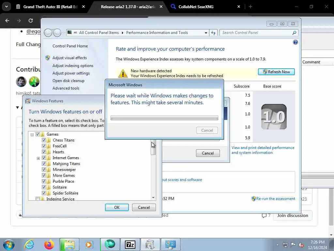
Task: Switch to Grand Theft Auto III tab
Action: [50, 7]
